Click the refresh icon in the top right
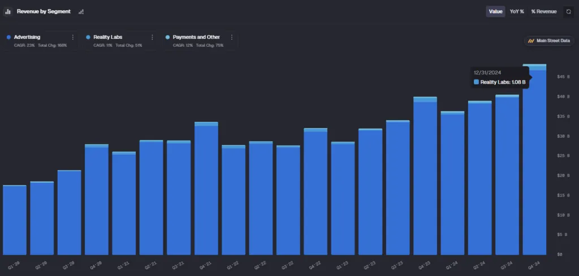Viewport: 579px width, 276px height. (568, 11)
